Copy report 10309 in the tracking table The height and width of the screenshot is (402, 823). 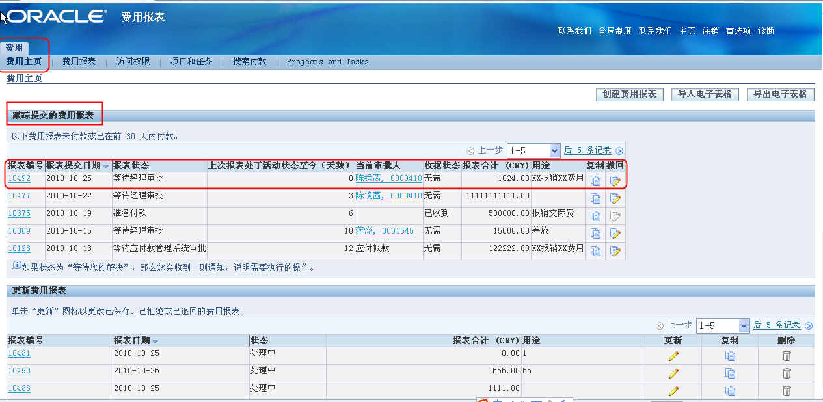click(x=595, y=234)
